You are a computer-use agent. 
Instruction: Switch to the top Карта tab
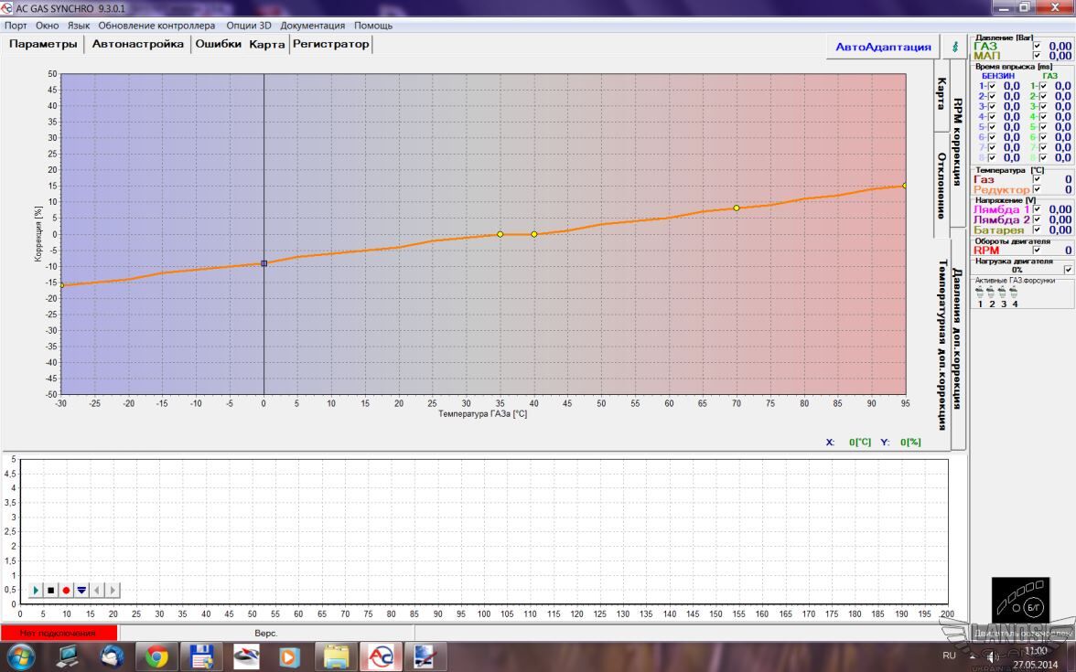click(267, 44)
